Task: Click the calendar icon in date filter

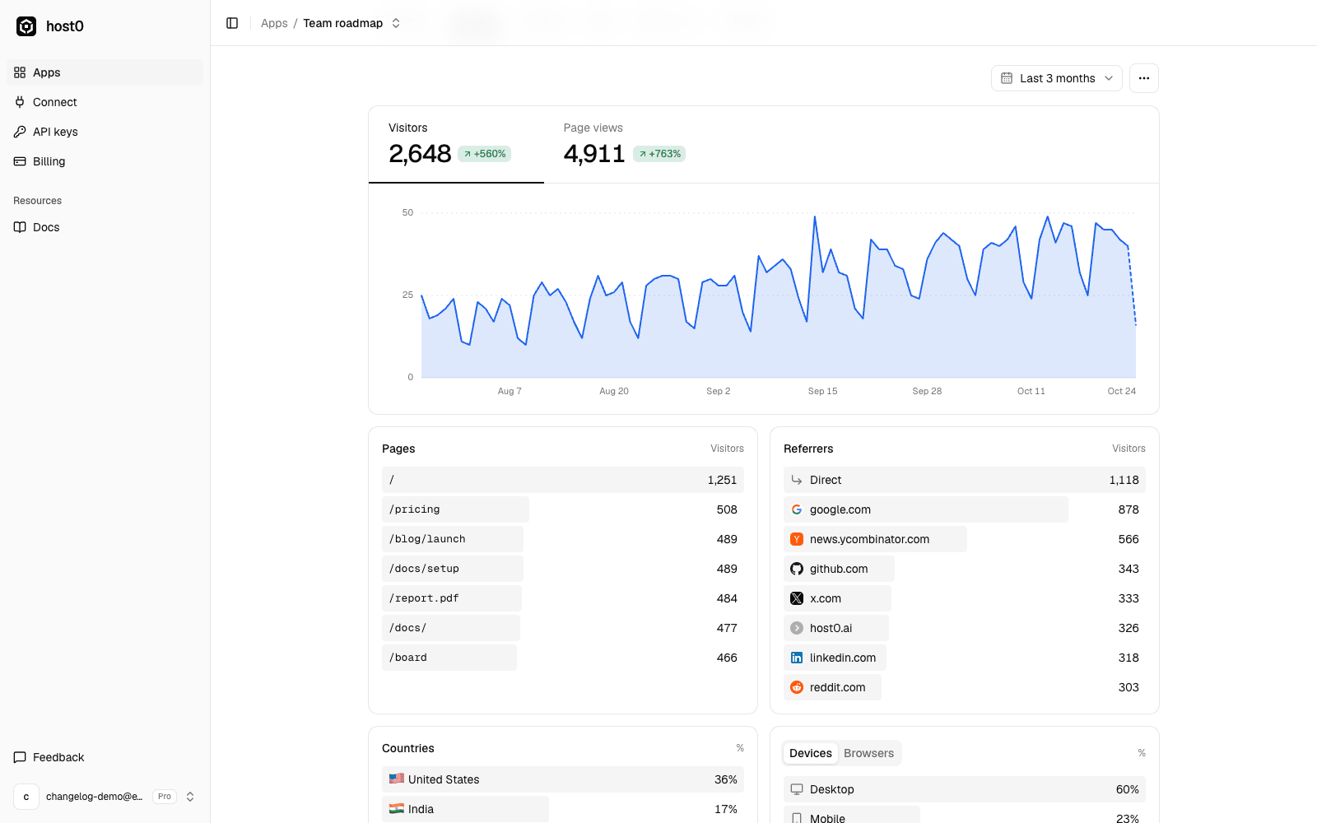Action: pyautogui.click(x=1007, y=78)
